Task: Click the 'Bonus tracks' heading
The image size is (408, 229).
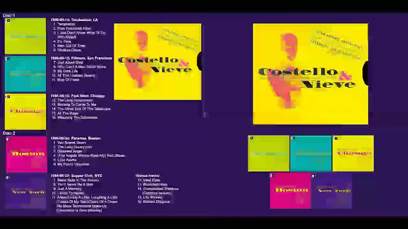Action: click(x=148, y=176)
